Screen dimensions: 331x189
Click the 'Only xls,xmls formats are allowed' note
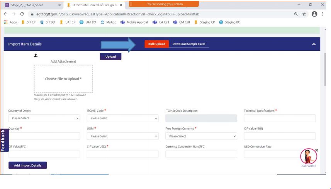click(56, 99)
